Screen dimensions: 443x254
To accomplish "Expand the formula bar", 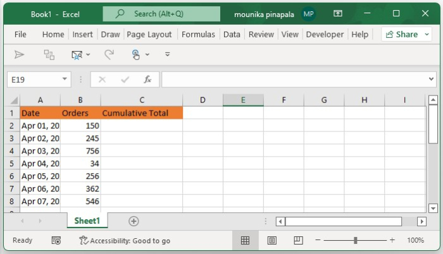I will coord(432,80).
